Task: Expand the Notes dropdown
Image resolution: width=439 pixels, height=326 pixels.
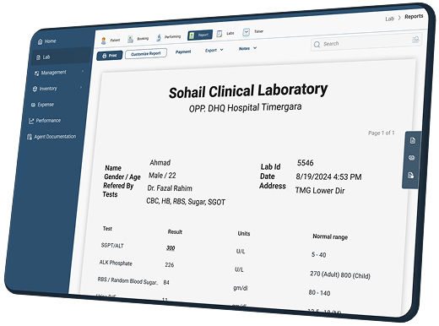Action: pos(247,48)
